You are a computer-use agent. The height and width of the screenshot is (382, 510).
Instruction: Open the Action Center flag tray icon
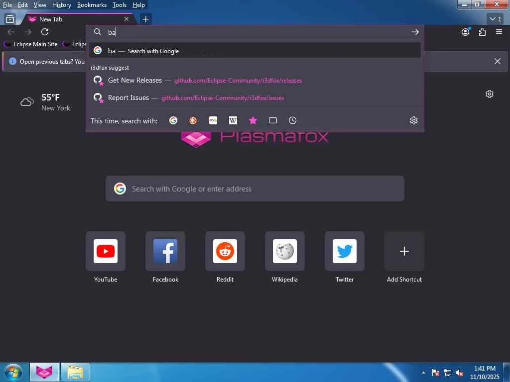point(436,373)
